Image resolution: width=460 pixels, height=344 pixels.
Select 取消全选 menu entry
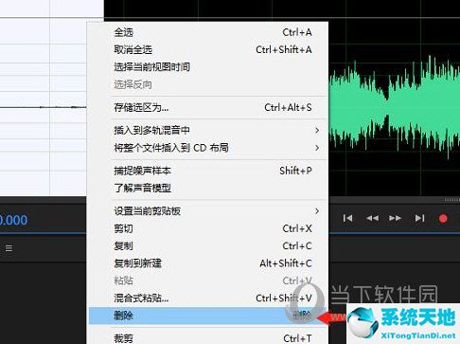208,49
